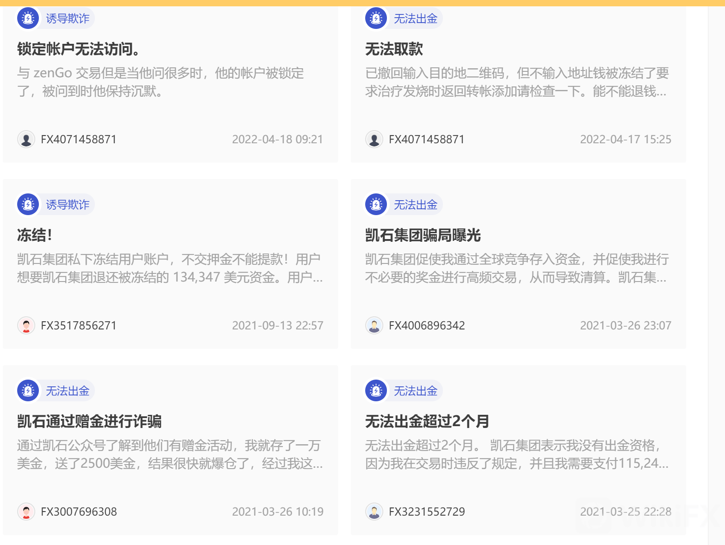The height and width of the screenshot is (545, 725).
Task: Click the avatar of user FX3231552729
Action: pyautogui.click(x=374, y=512)
